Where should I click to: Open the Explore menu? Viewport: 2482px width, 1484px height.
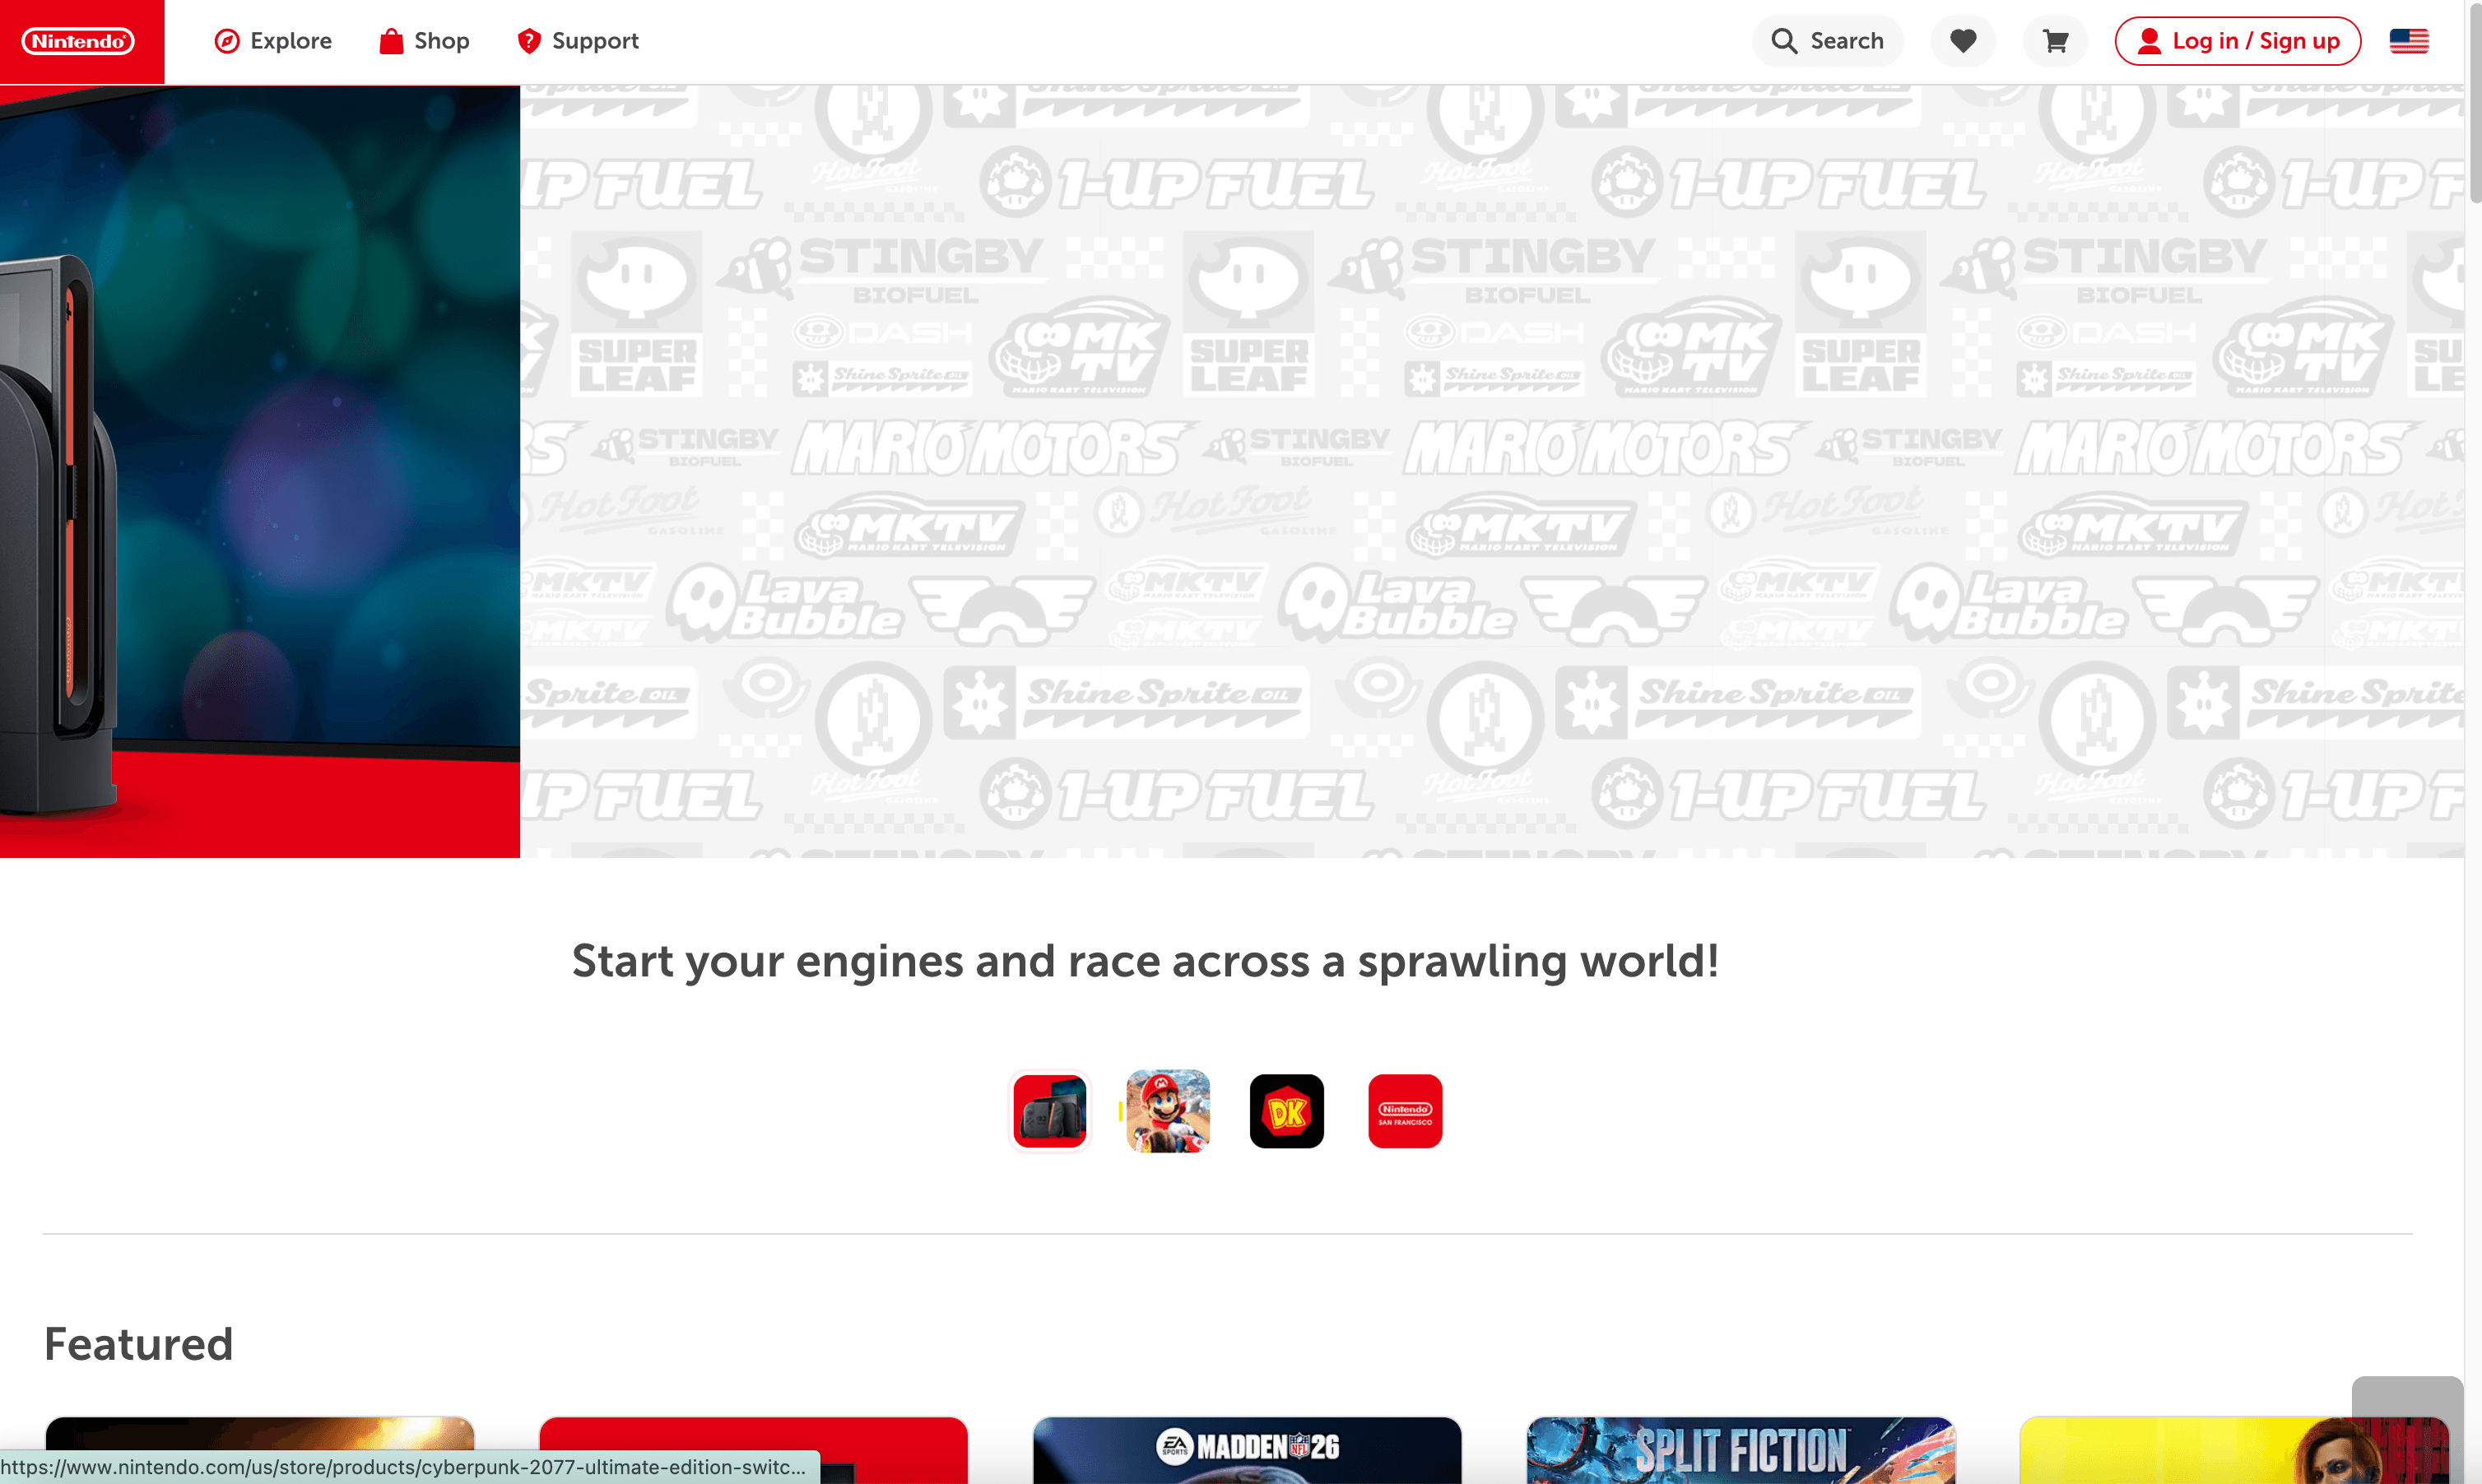click(273, 41)
